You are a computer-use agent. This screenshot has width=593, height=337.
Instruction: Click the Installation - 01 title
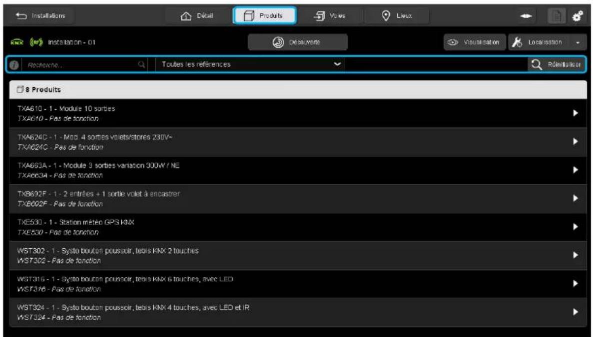pyautogui.click(x=71, y=42)
